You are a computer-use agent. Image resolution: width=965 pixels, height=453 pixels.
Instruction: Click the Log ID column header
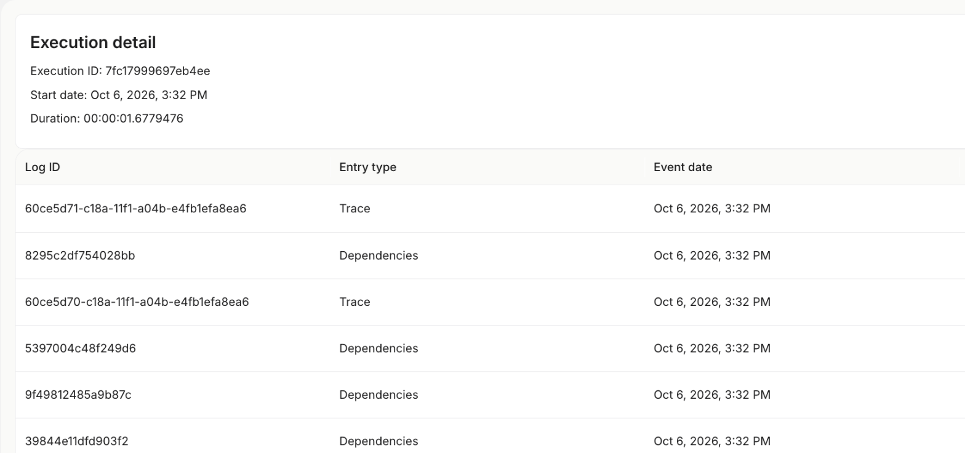pyautogui.click(x=42, y=167)
